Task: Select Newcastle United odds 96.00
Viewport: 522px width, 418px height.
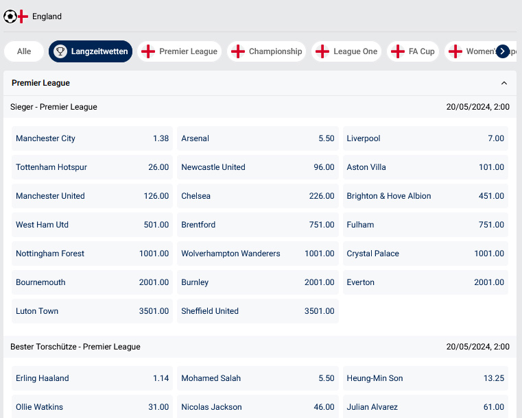Action: (258, 167)
